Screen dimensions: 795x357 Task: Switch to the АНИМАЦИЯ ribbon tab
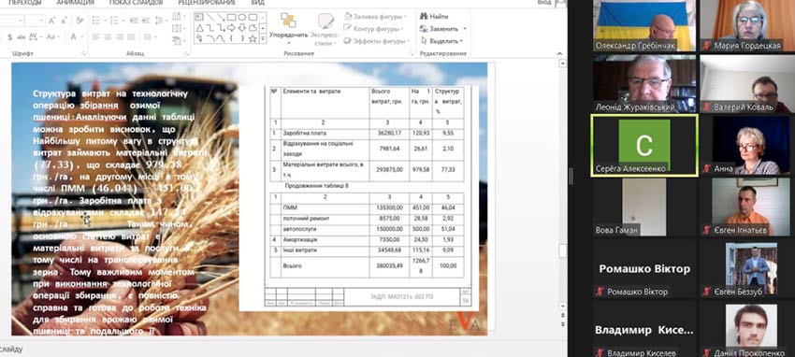tap(75, 3)
